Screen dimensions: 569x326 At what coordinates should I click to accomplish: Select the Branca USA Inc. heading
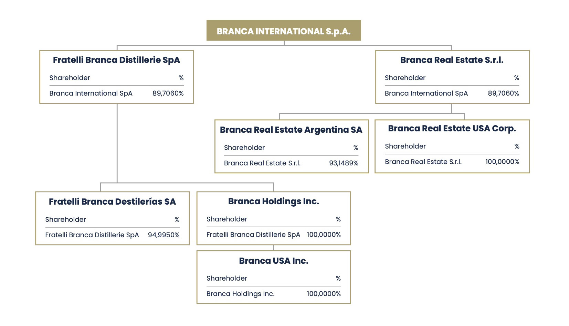pos(273,261)
